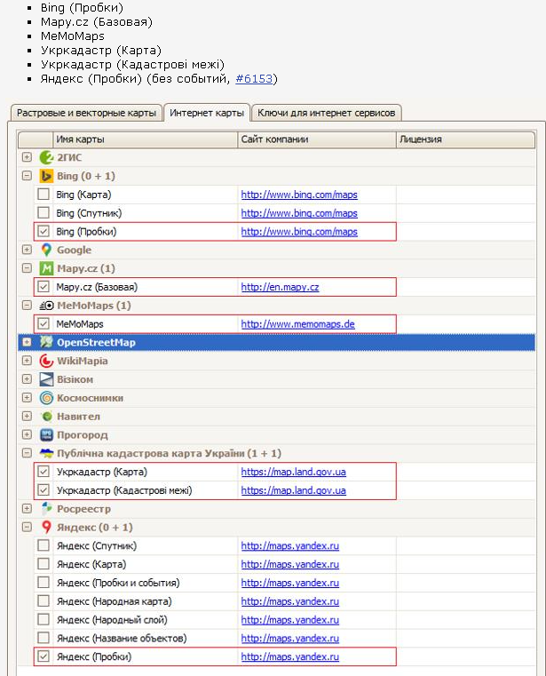The width and height of the screenshot is (546, 676).
Task: Click the Сайт компании column header
Action: point(317,139)
